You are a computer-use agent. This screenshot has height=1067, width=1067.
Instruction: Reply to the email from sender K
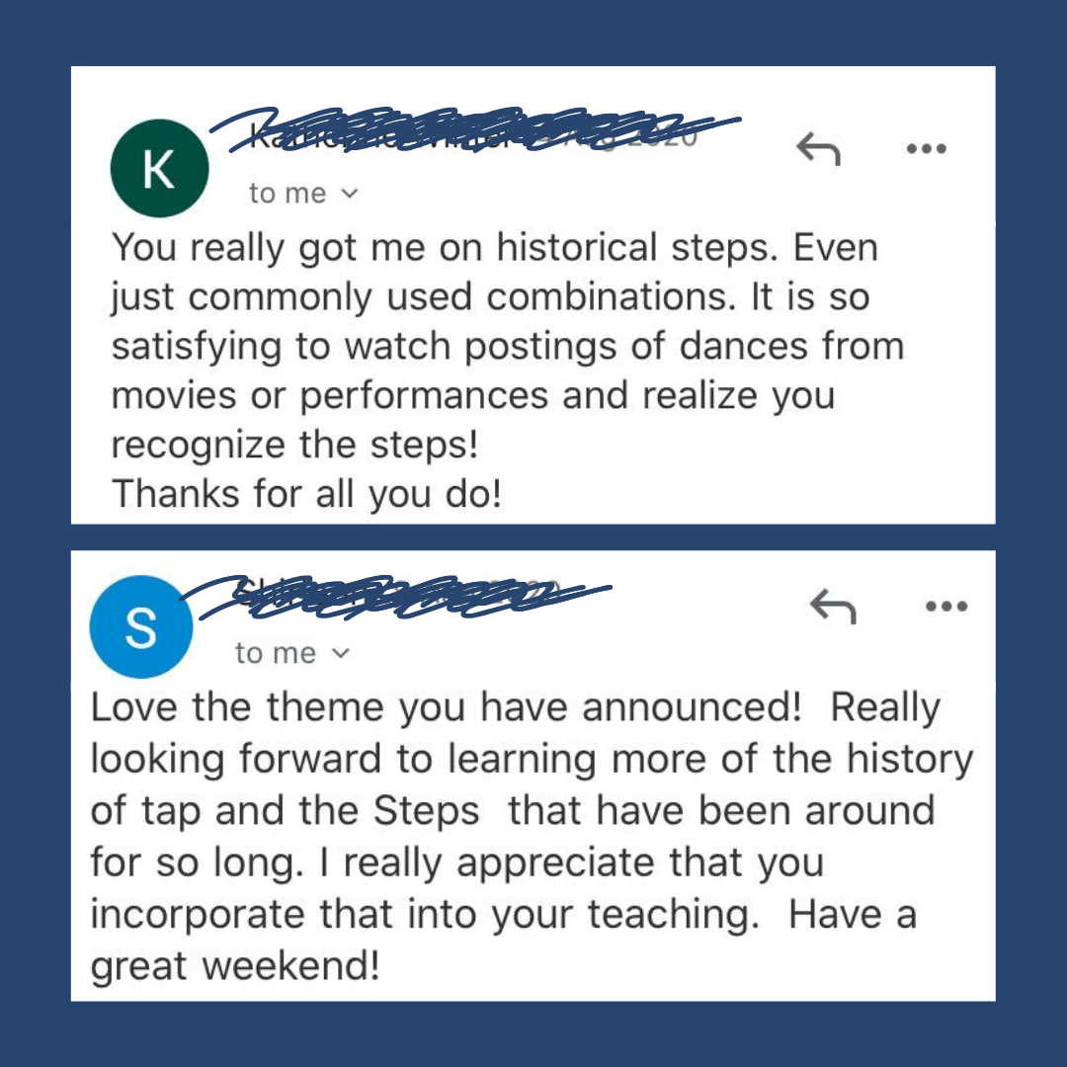tap(819, 149)
